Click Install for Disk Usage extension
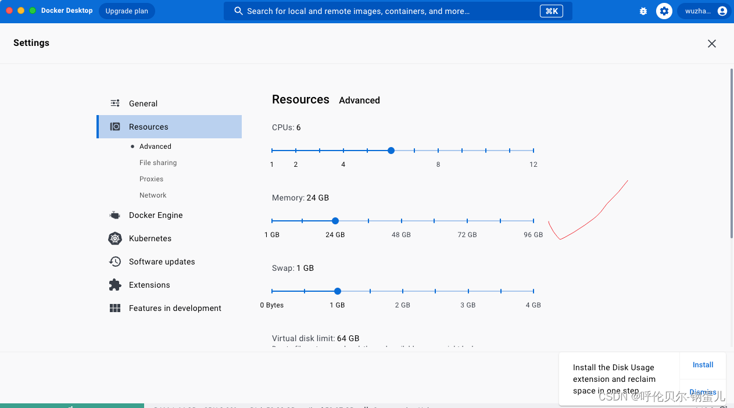The height and width of the screenshot is (408, 734). click(x=703, y=365)
